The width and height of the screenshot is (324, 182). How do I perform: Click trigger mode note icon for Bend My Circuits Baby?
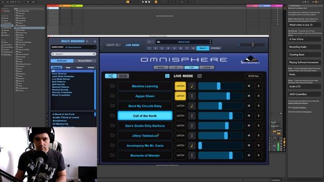192,106
